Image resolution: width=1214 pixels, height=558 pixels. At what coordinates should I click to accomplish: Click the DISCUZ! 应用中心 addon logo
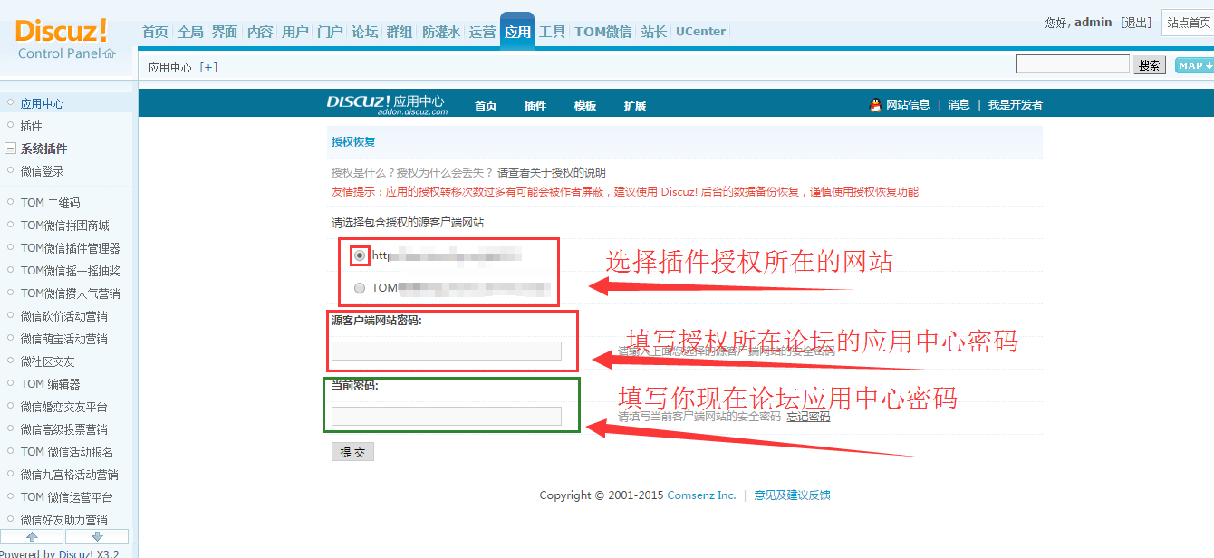tap(386, 105)
